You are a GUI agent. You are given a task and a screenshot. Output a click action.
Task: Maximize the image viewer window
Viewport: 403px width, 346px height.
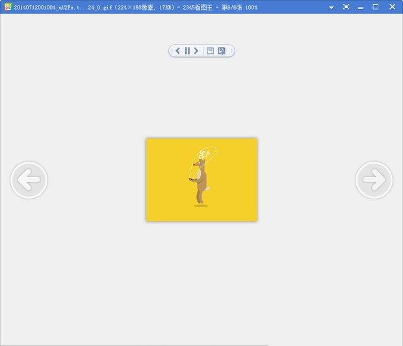point(376,7)
